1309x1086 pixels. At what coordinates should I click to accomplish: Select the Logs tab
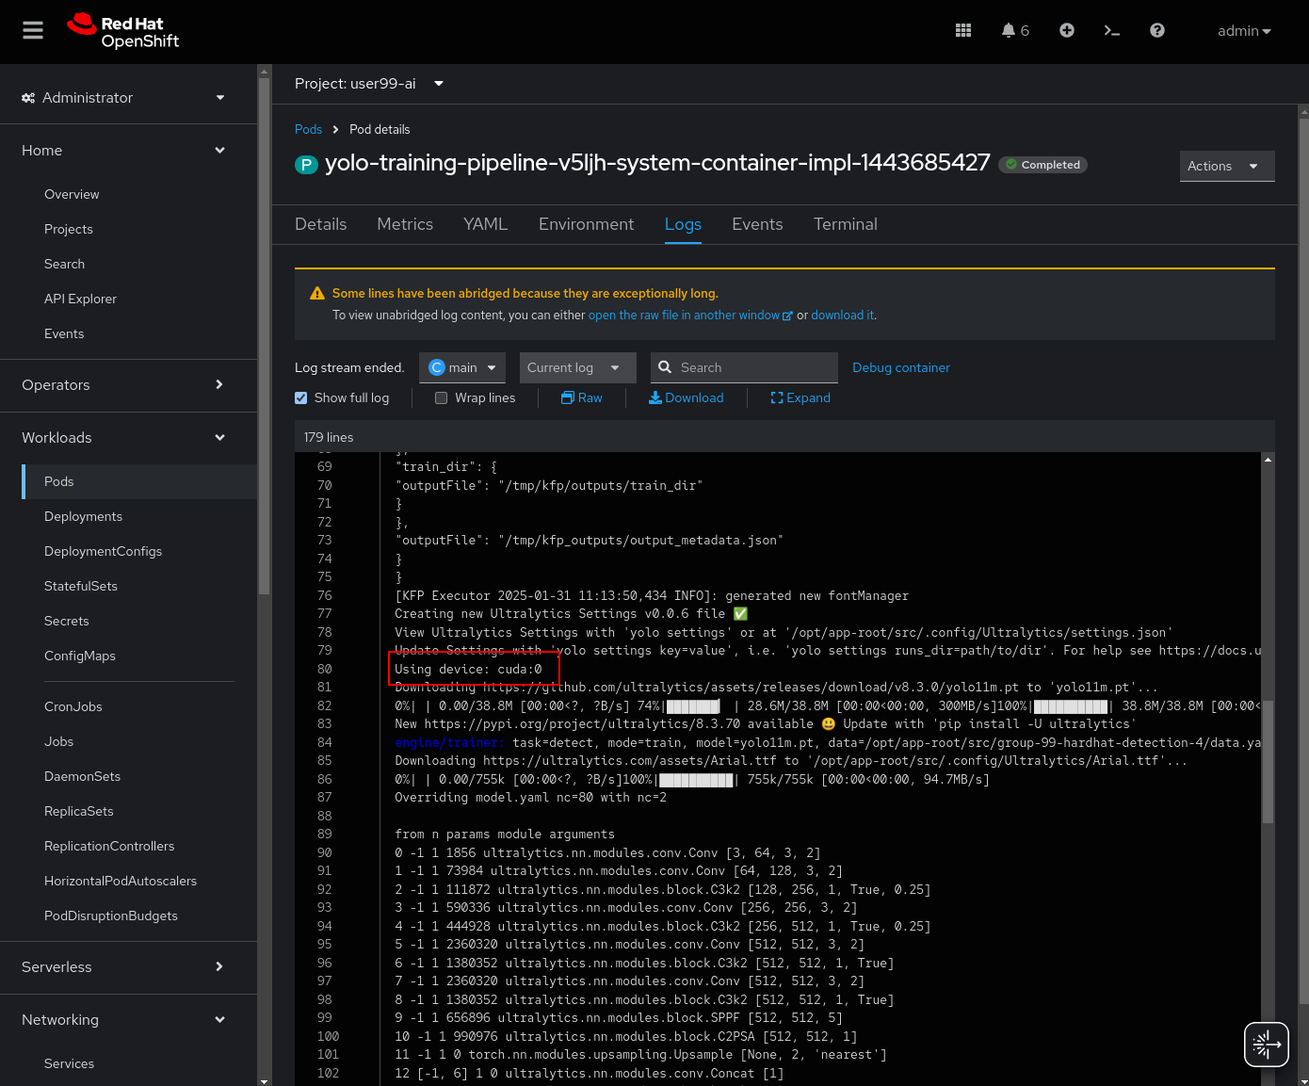pyautogui.click(x=683, y=224)
